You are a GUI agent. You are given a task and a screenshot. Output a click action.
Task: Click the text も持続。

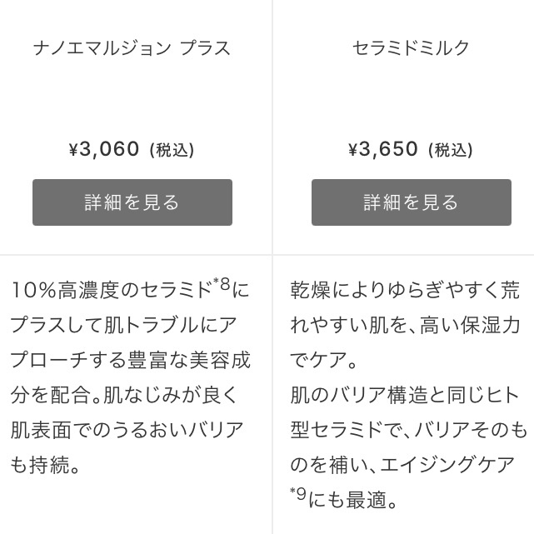(x=46, y=466)
